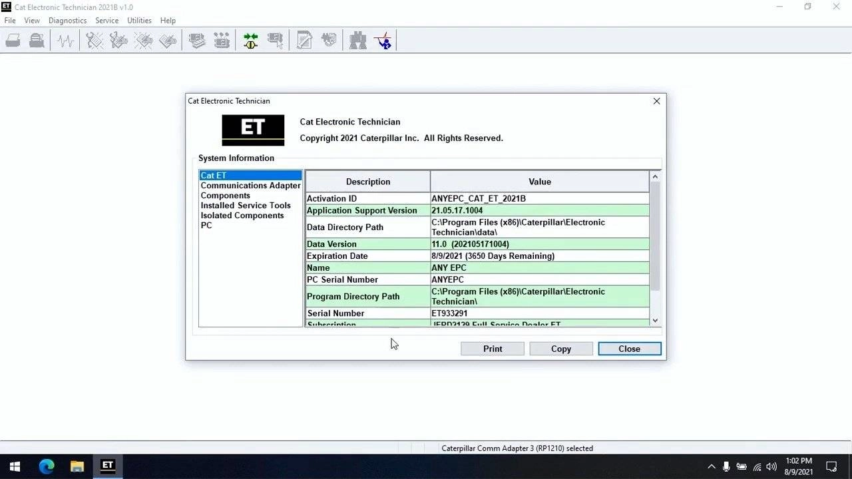This screenshot has height=479, width=852.
Task: Open the Service menu
Action: click(106, 21)
